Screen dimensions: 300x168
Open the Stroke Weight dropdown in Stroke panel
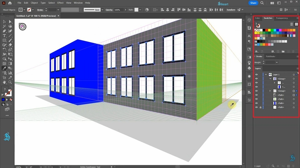(x=277, y=62)
